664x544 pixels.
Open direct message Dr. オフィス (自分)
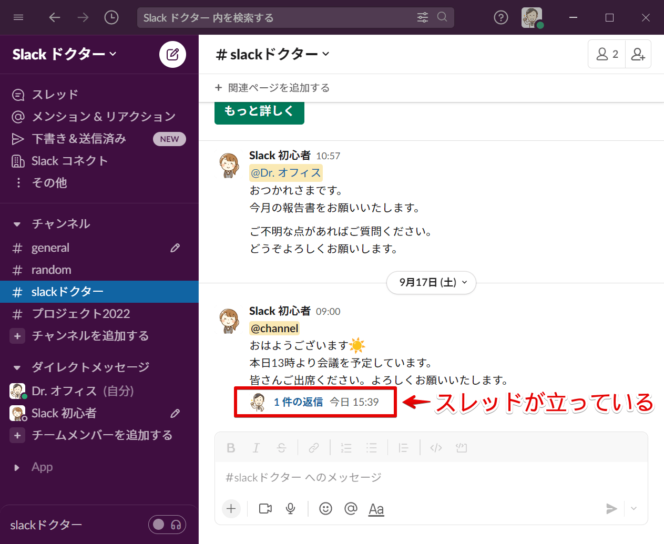[x=99, y=391]
